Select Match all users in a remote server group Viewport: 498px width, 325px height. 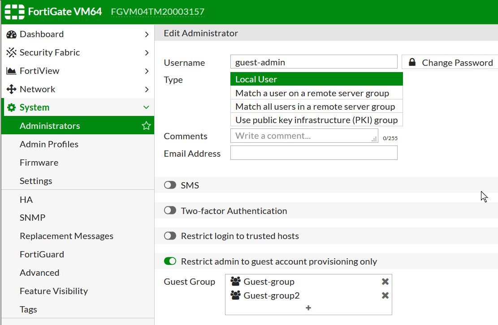(x=316, y=107)
